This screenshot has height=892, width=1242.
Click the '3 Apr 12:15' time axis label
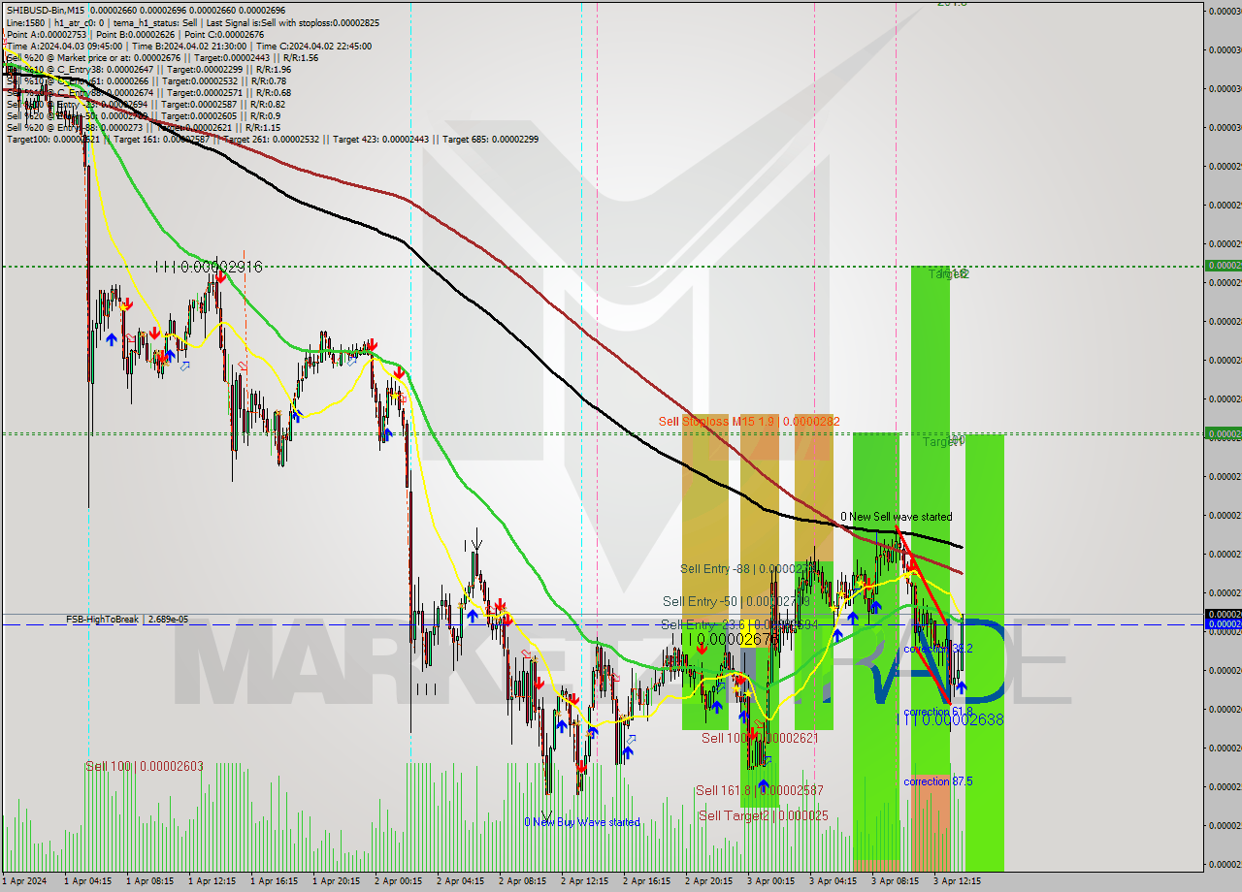957,881
